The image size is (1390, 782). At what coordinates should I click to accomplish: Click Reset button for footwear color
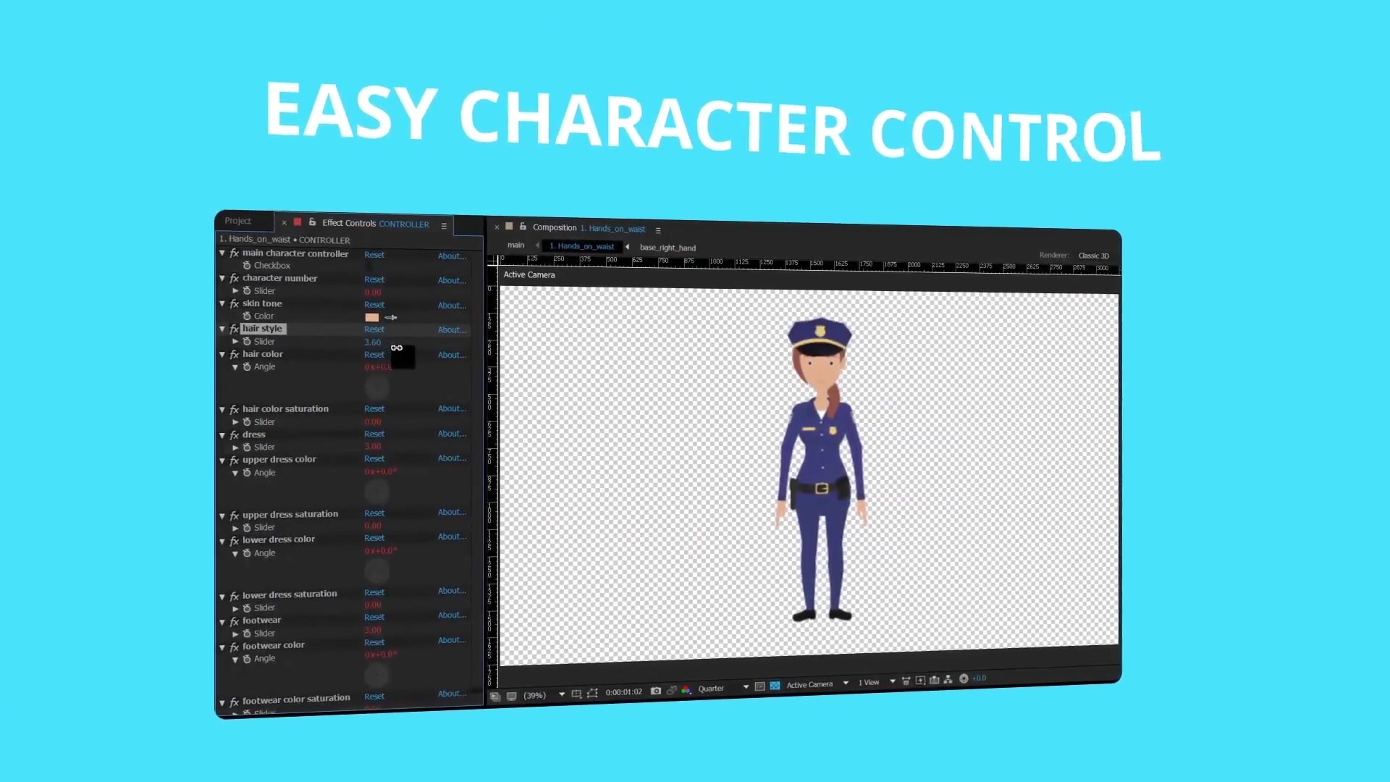[x=375, y=642]
